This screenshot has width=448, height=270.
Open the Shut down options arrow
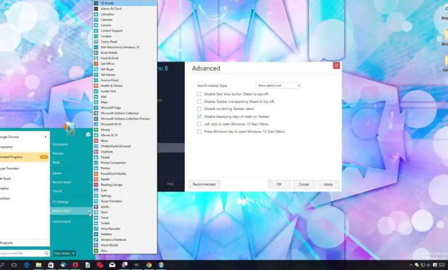(x=74, y=253)
